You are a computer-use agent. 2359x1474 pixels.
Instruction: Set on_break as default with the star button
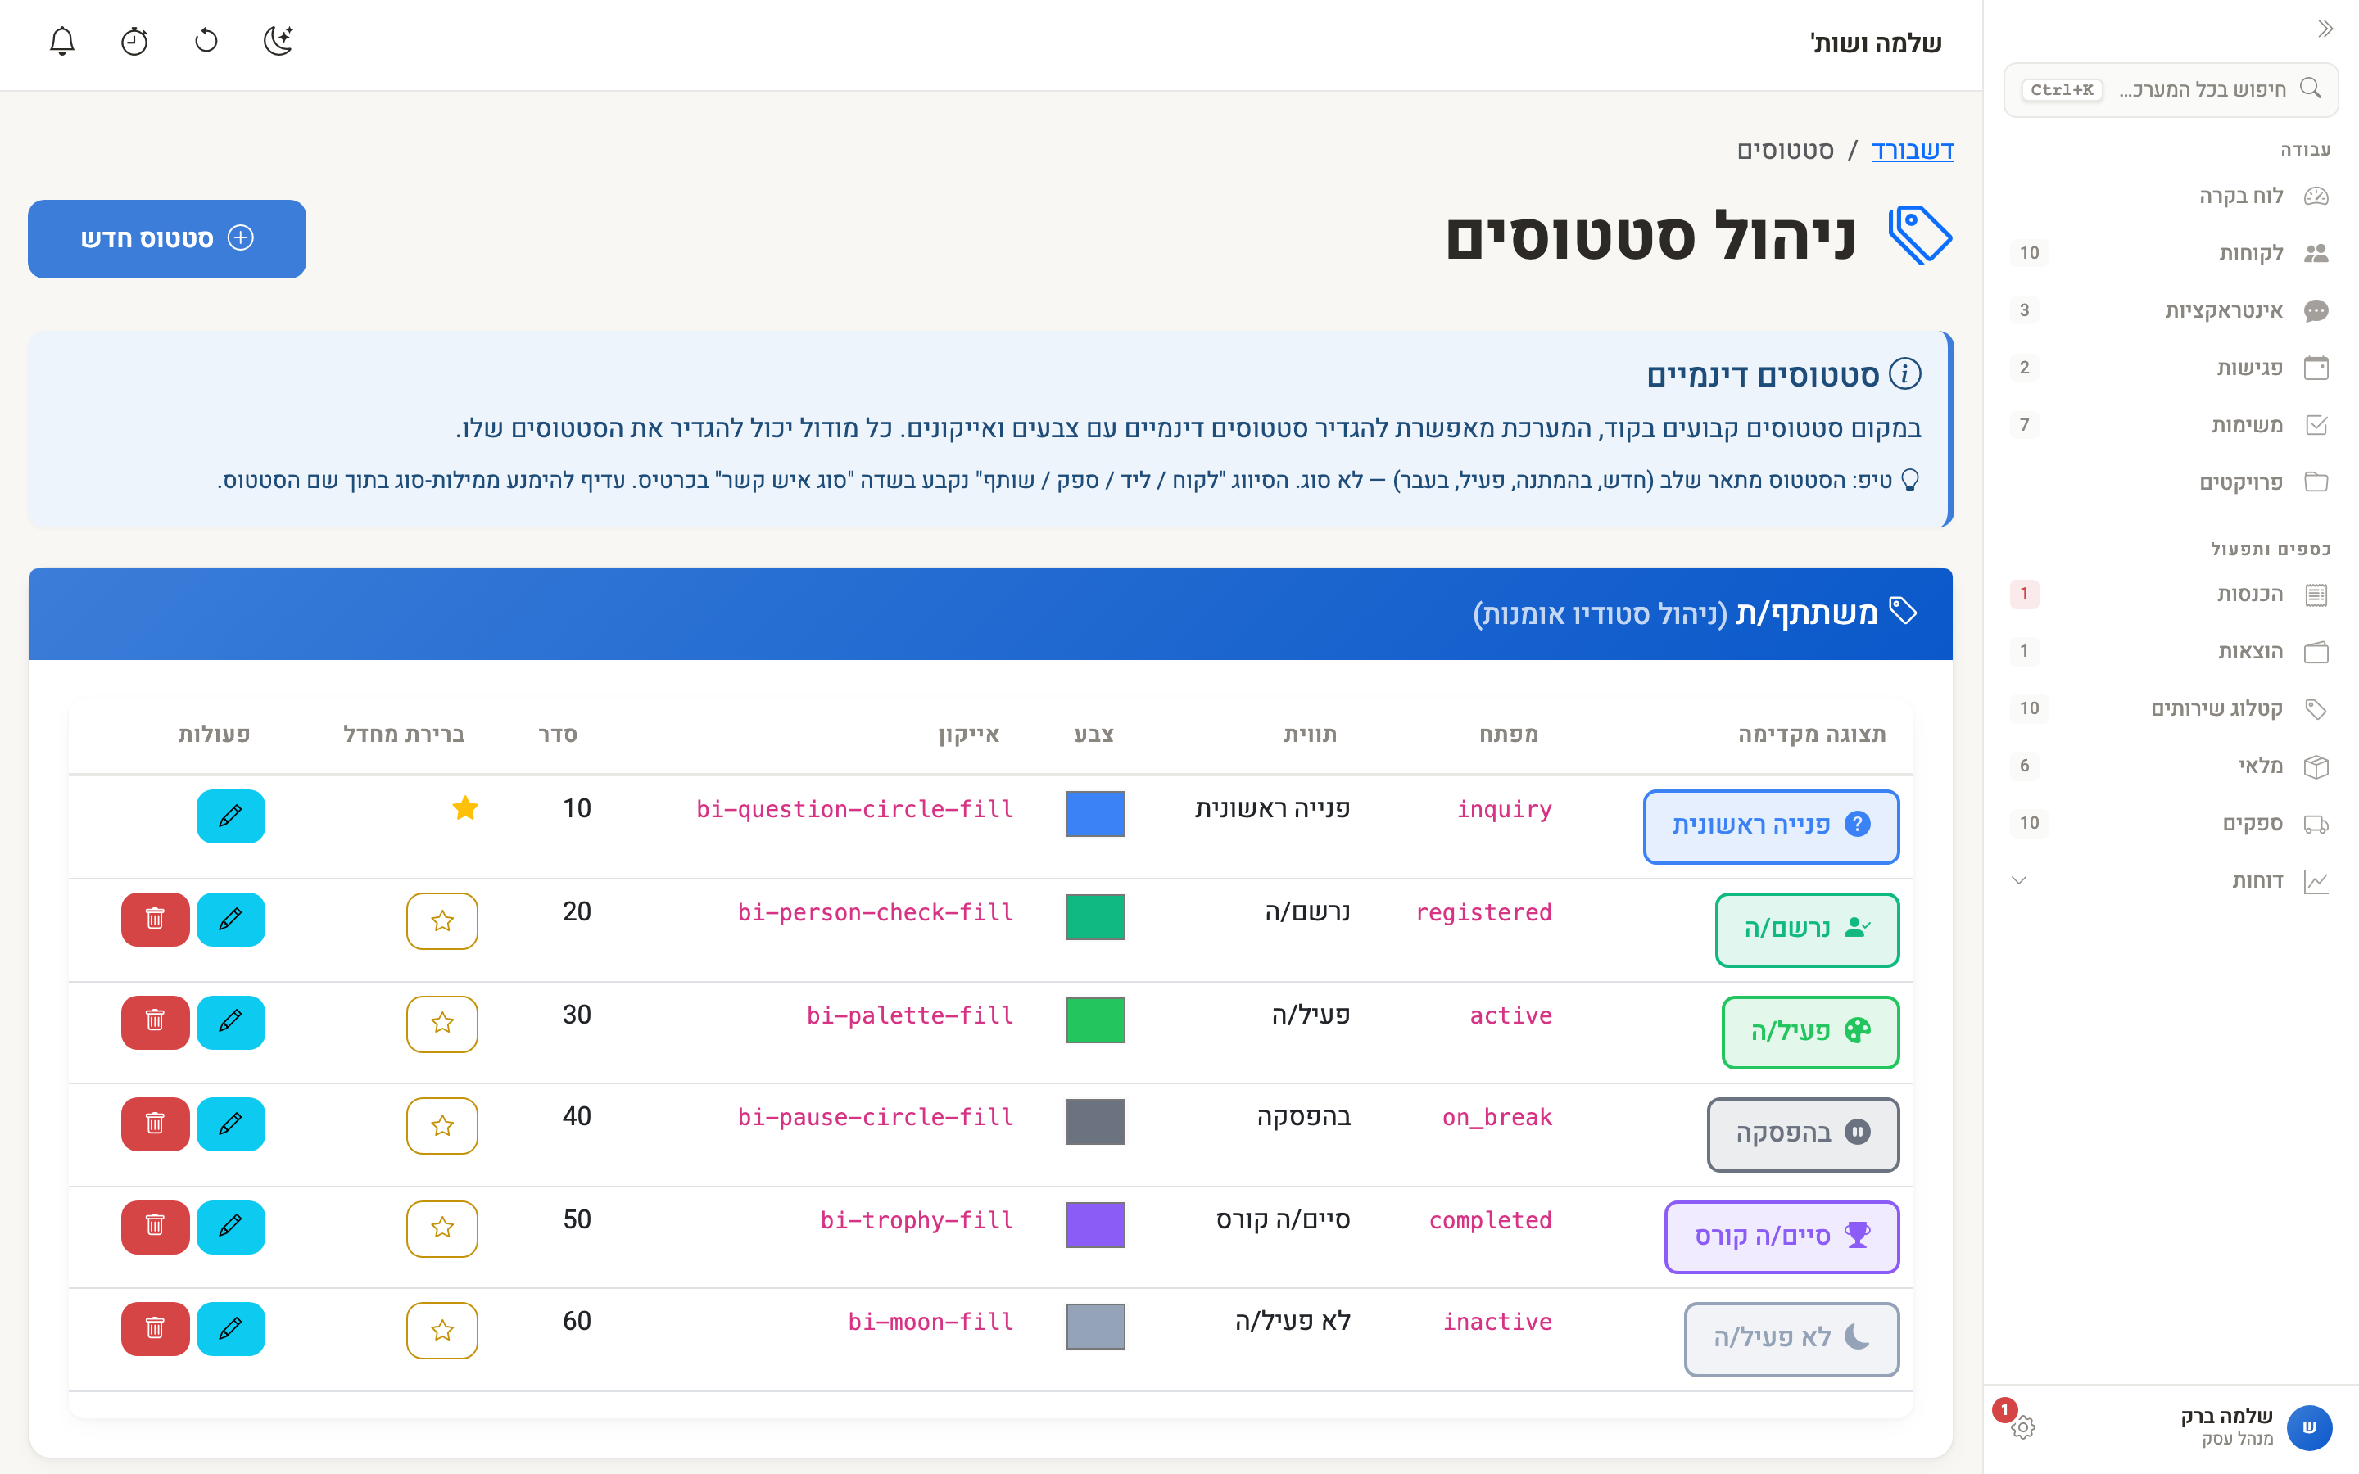pyautogui.click(x=441, y=1126)
